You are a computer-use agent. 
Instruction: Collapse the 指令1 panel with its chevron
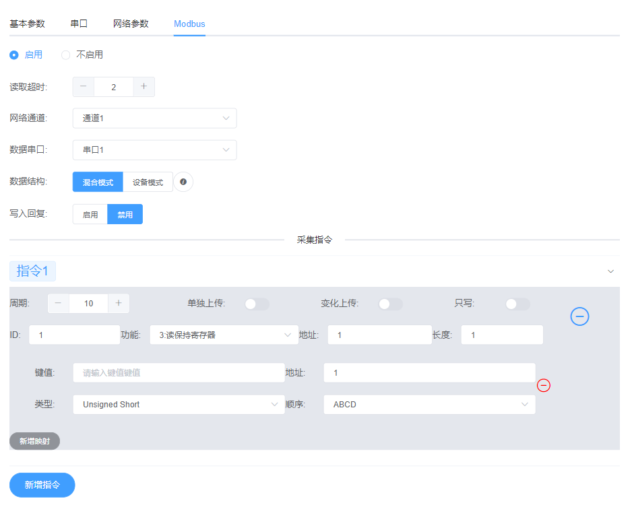610,271
